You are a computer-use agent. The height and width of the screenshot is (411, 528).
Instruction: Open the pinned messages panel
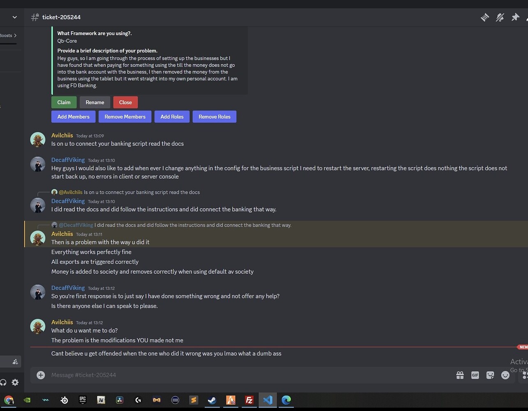[x=516, y=17]
